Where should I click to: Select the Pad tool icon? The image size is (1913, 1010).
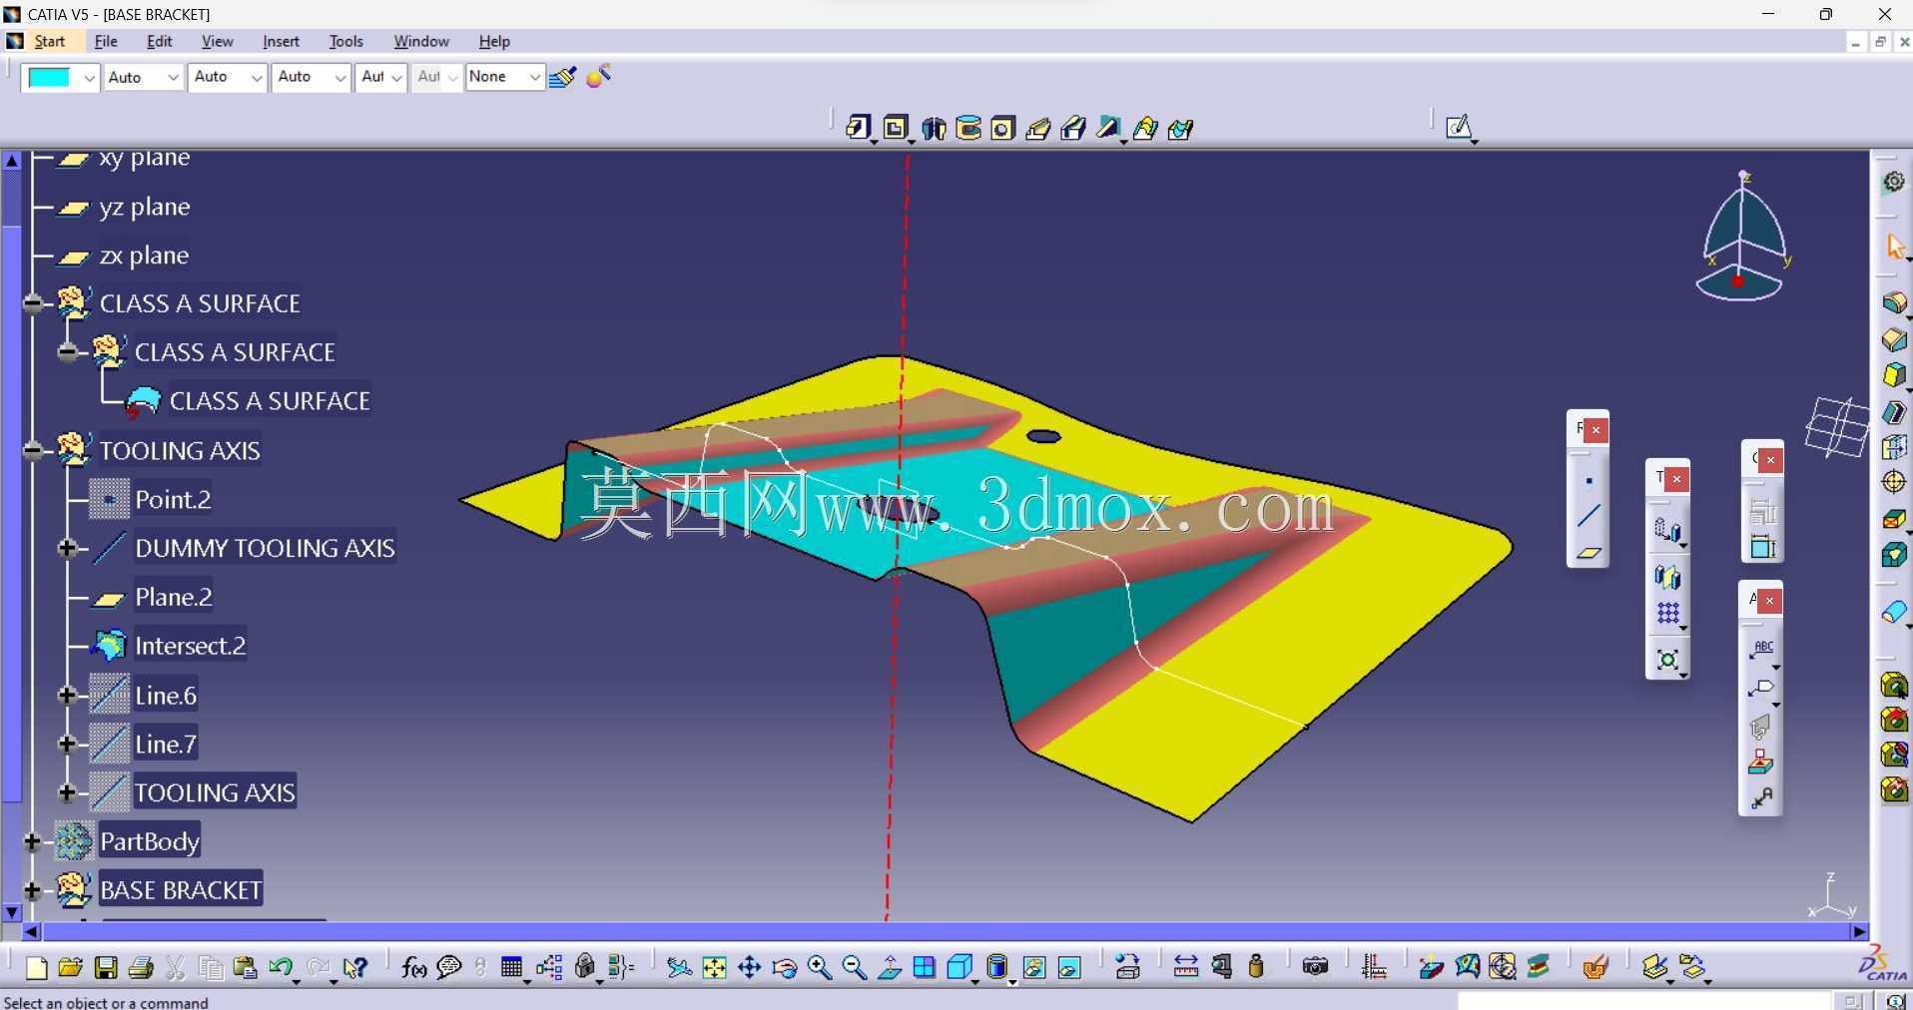(858, 128)
